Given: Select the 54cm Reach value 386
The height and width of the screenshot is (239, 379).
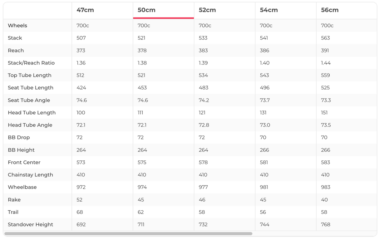Looking at the screenshot, I should pos(264,50).
